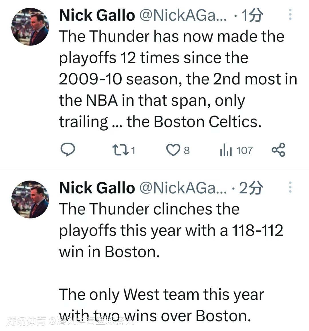The image size is (309, 331).
Task: Retweet the Thunder playoffs history tweet
Action: point(120,150)
